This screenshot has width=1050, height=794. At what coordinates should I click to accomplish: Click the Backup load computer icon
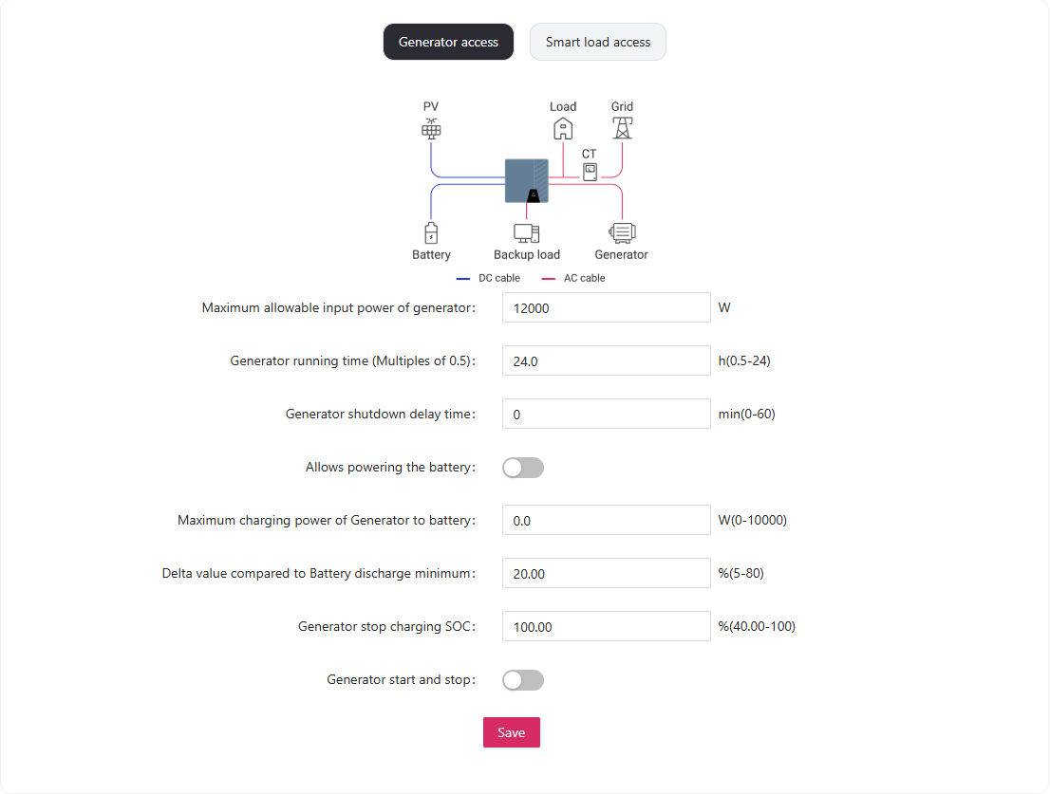[526, 232]
